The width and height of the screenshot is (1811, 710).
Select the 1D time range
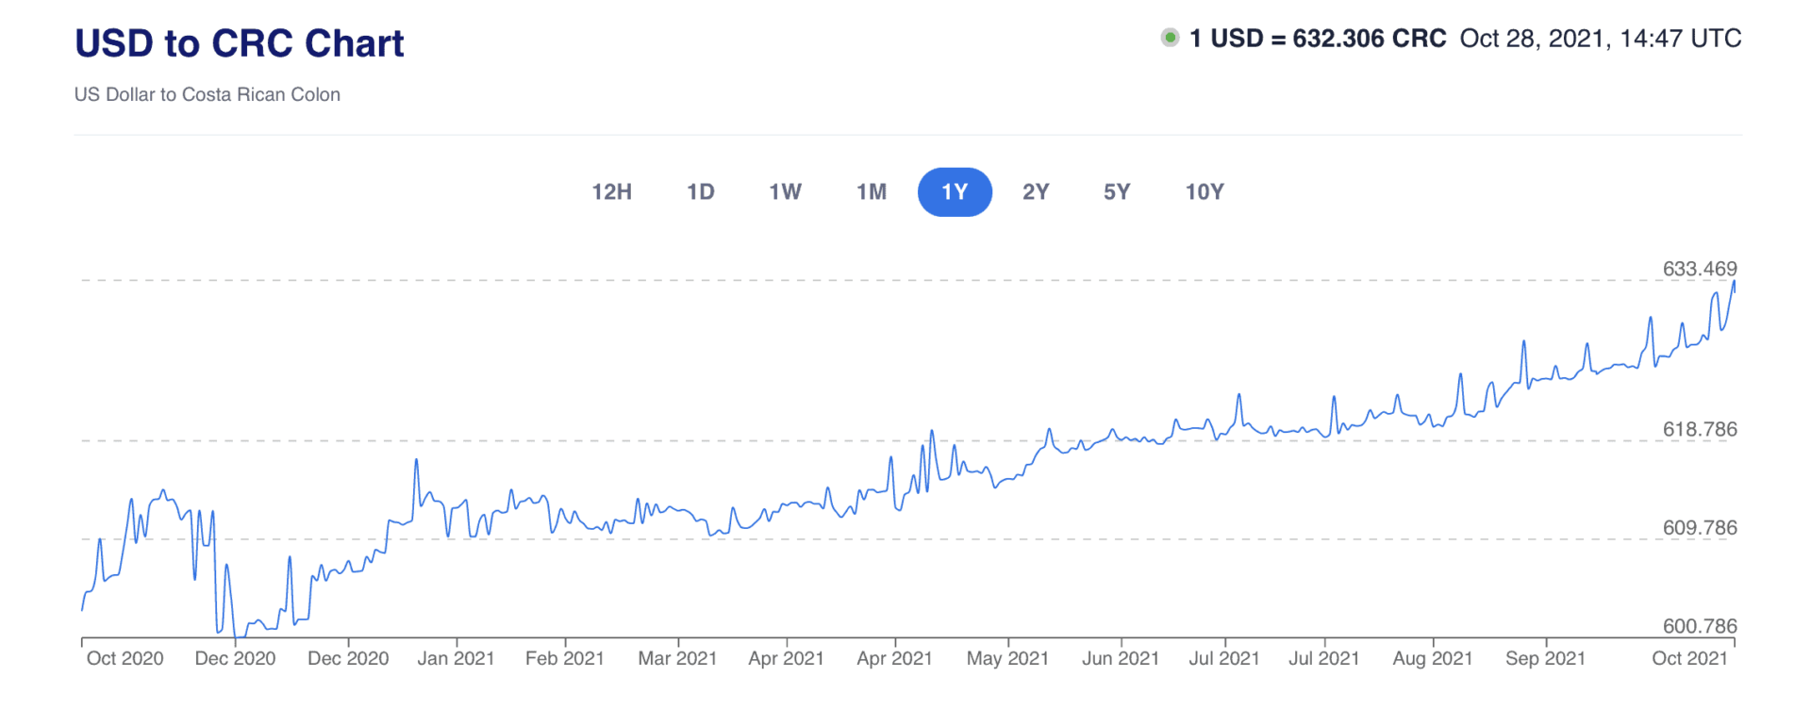click(x=700, y=191)
